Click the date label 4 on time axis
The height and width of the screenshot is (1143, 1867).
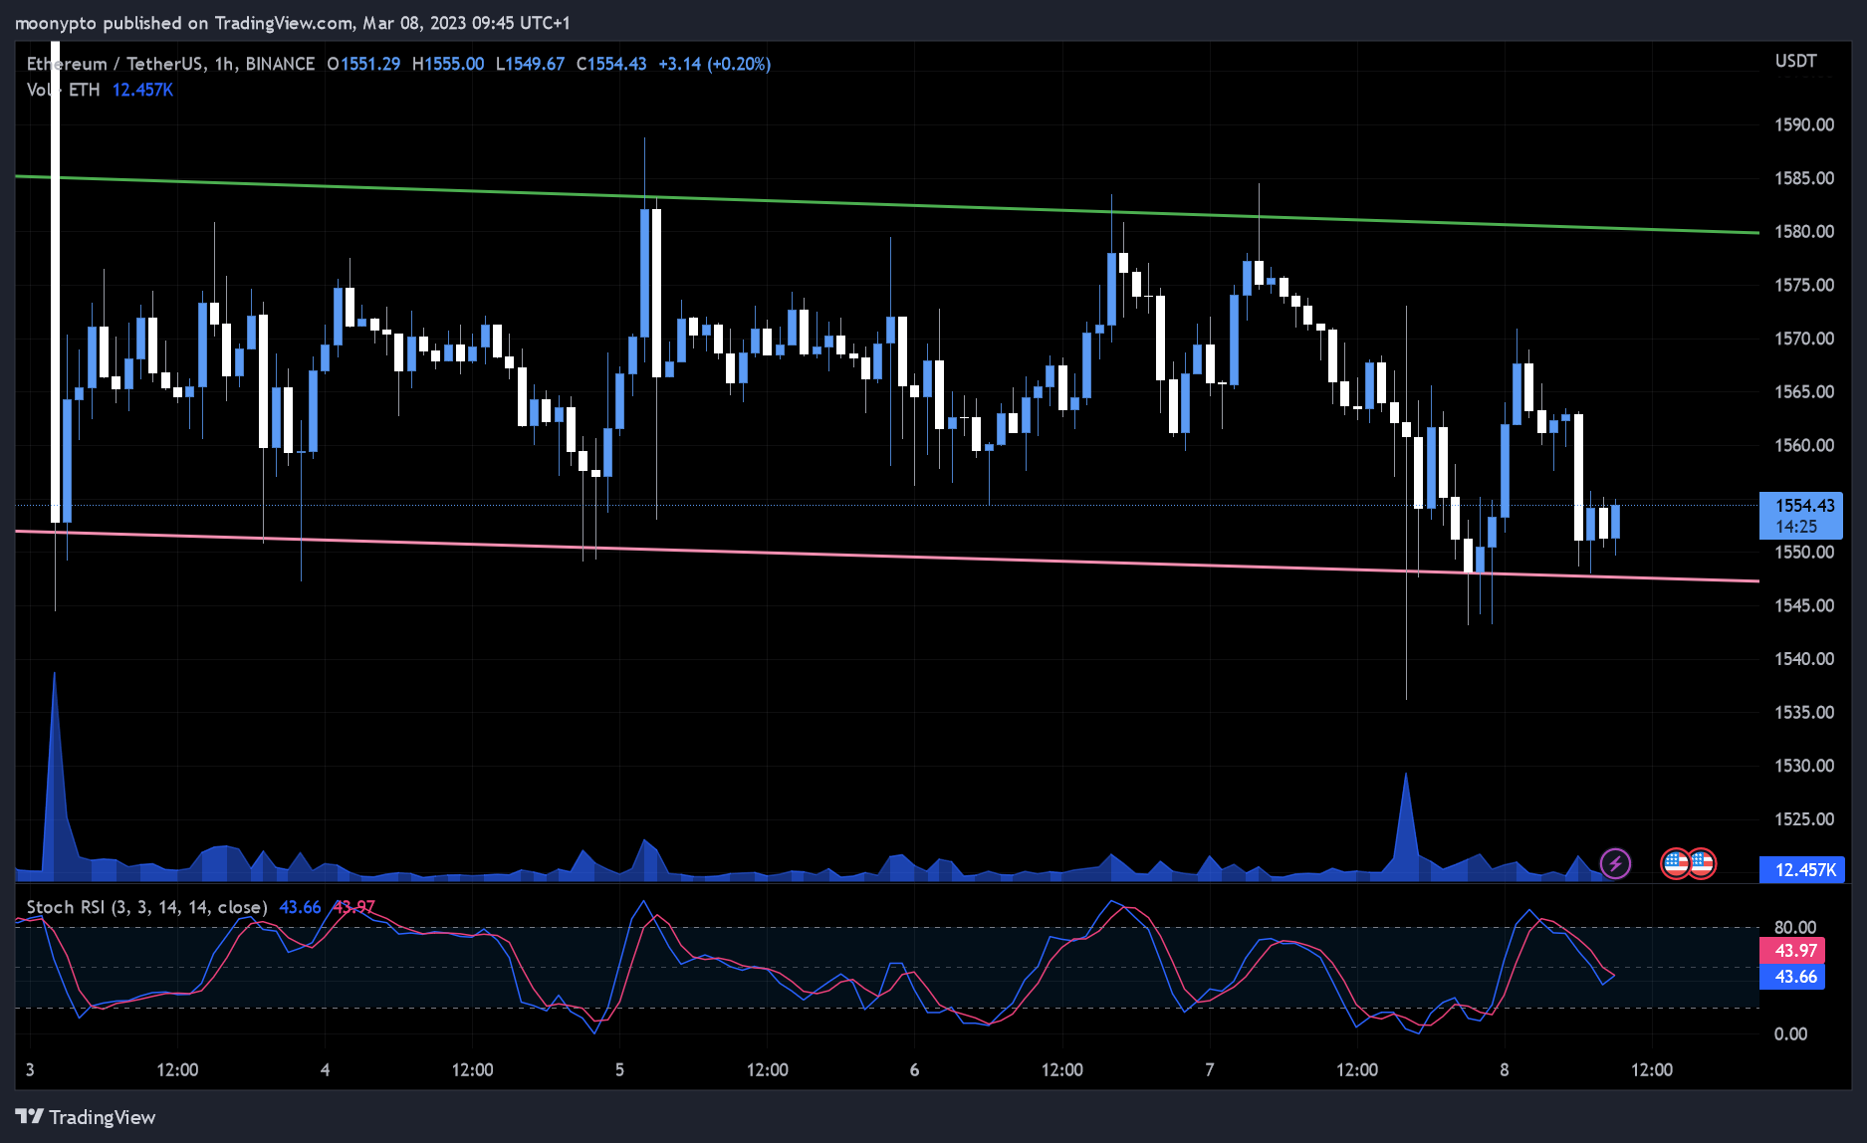point(325,1070)
